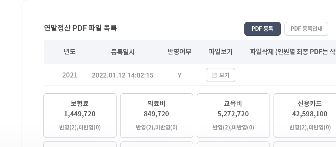
Task: Click the 1,449,720 insurance amount
Action: (80, 114)
